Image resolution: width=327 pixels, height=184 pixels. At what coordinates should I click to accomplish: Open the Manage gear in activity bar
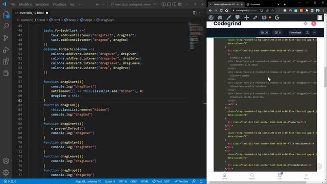[x=6, y=172]
